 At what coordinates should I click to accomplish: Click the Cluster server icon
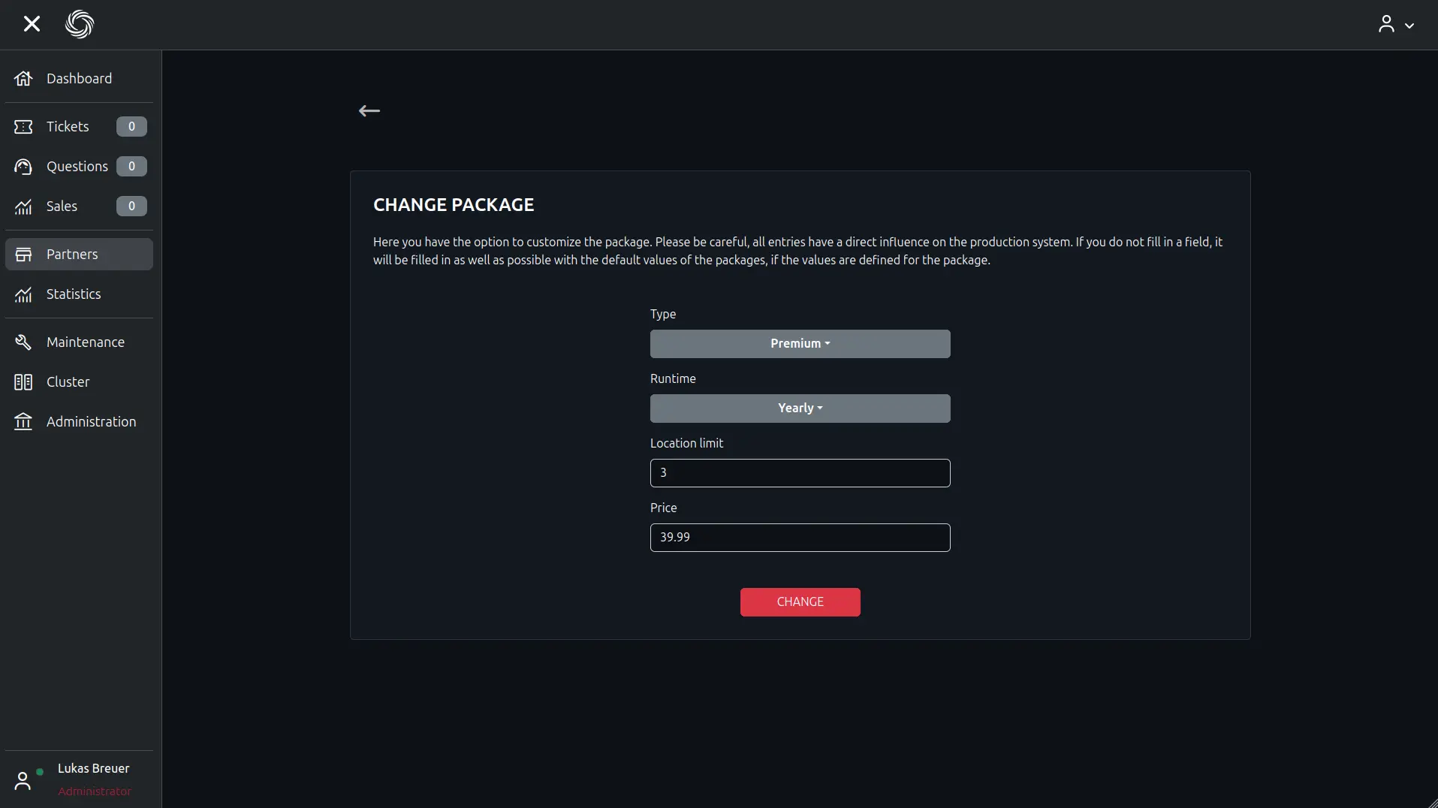point(23,382)
